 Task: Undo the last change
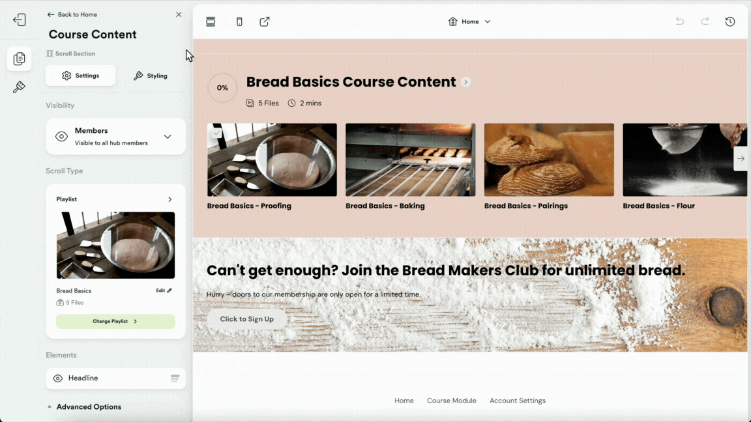[x=679, y=21]
